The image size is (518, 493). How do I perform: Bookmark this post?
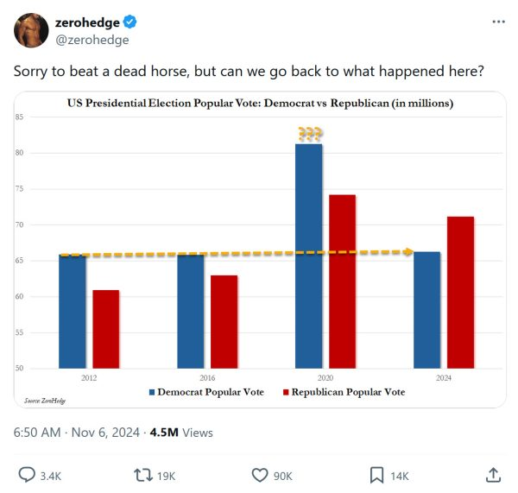pos(377,475)
